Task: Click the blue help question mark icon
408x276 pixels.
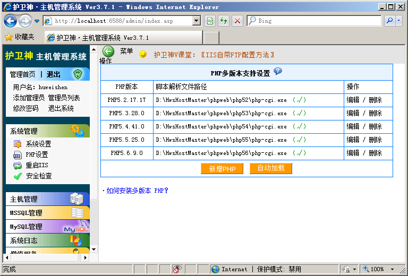Action: coord(277,72)
